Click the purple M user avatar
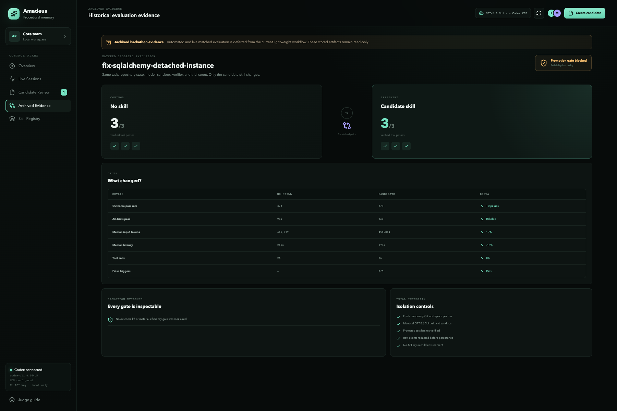This screenshot has height=411, width=617. click(557, 13)
